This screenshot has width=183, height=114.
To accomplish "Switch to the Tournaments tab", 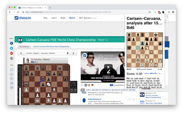I will pyautogui.click(x=24, y=46).
